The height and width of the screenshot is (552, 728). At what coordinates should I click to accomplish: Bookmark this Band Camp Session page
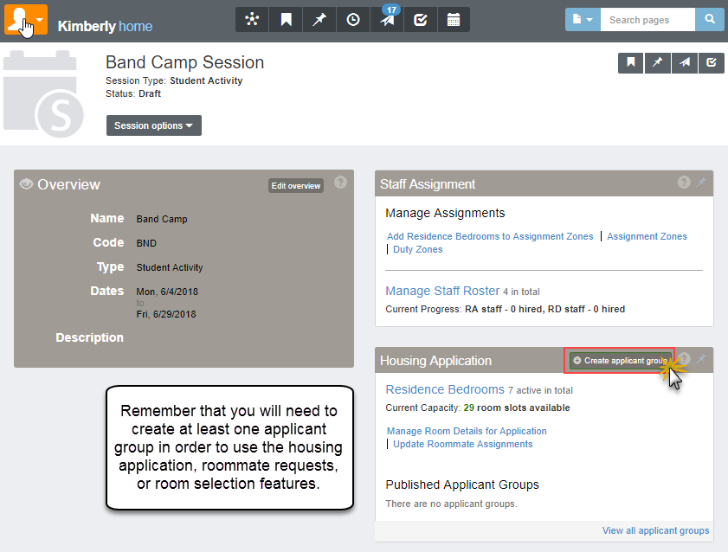pos(631,63)
